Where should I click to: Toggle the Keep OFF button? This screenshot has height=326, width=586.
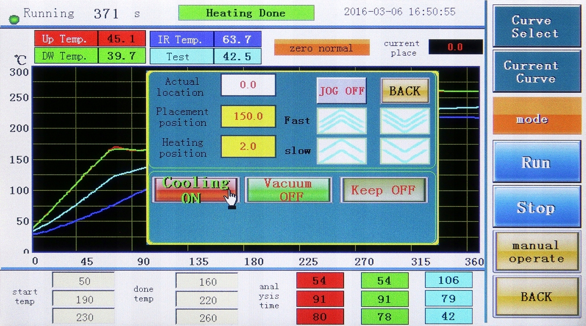pyautogui.click(x=383, y=190)
